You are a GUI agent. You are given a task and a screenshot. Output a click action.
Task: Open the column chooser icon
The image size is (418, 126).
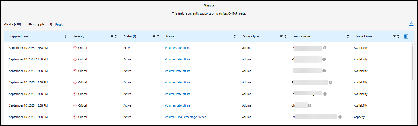pyautogui.click(x=406, y=36)
